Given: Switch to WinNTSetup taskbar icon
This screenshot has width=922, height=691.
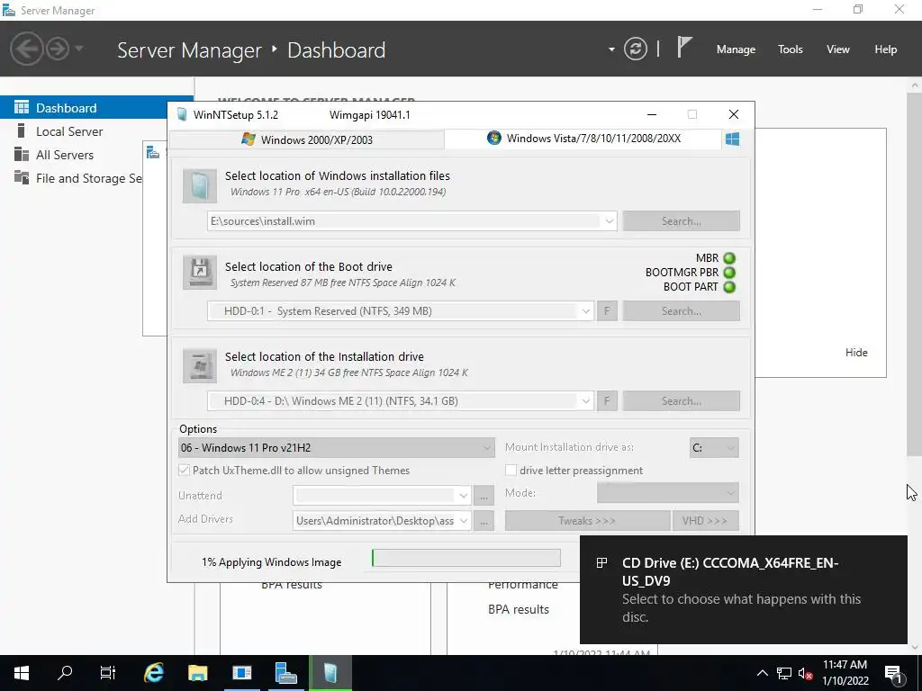Looking at the screenshot, I should coord(330,673).
